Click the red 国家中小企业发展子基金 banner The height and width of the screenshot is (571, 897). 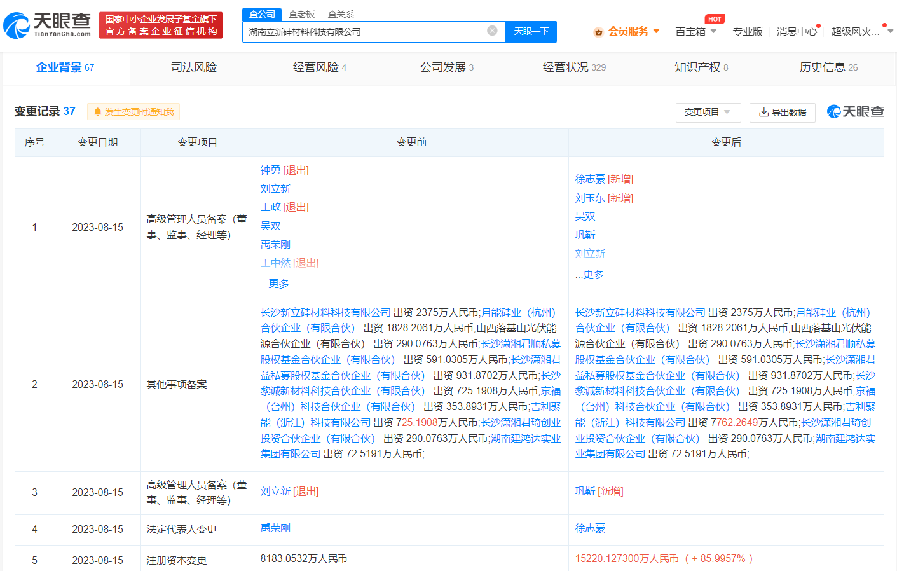point(160,24)
